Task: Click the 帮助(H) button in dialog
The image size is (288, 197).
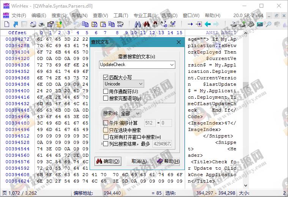Action: pos(168,161)
